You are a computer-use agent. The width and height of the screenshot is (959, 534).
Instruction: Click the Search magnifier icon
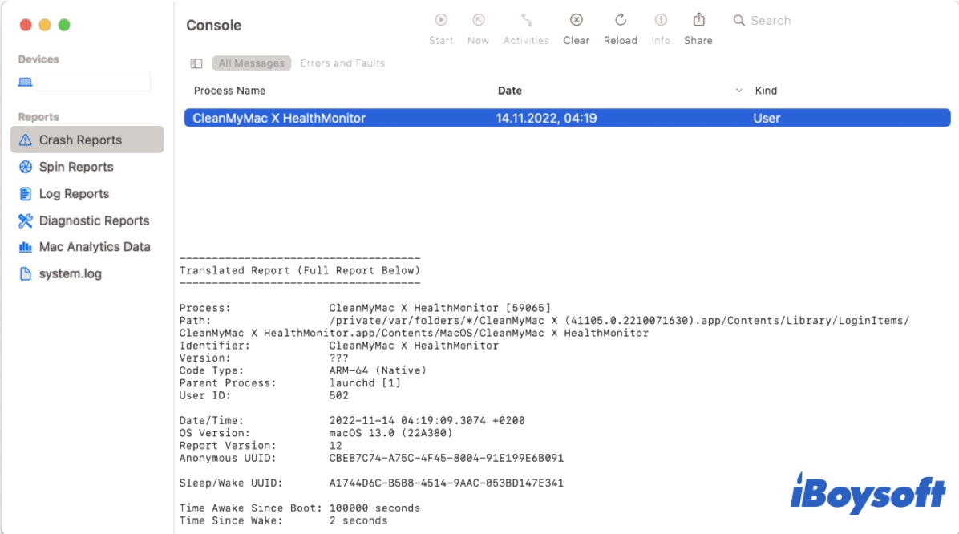tap(738, 20)
